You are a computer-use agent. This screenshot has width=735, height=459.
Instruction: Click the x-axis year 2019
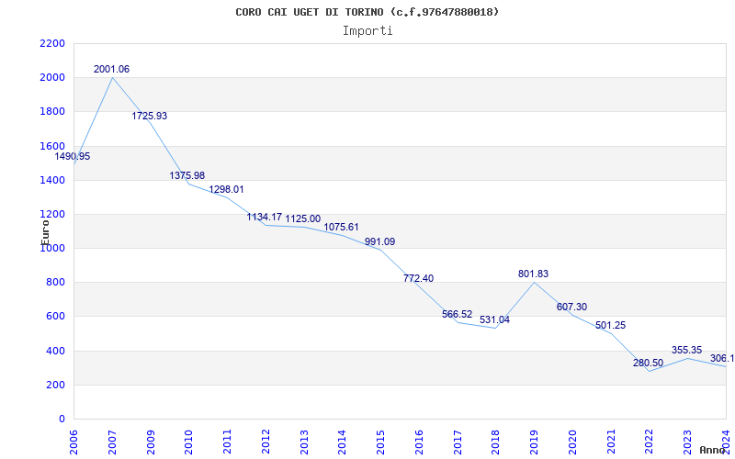click(x=534, y=442)
